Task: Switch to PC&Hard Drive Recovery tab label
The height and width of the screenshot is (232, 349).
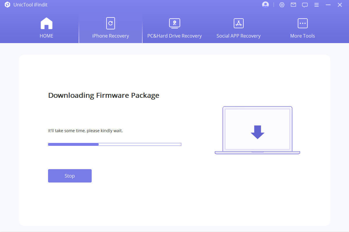Action: click(175, 36)
